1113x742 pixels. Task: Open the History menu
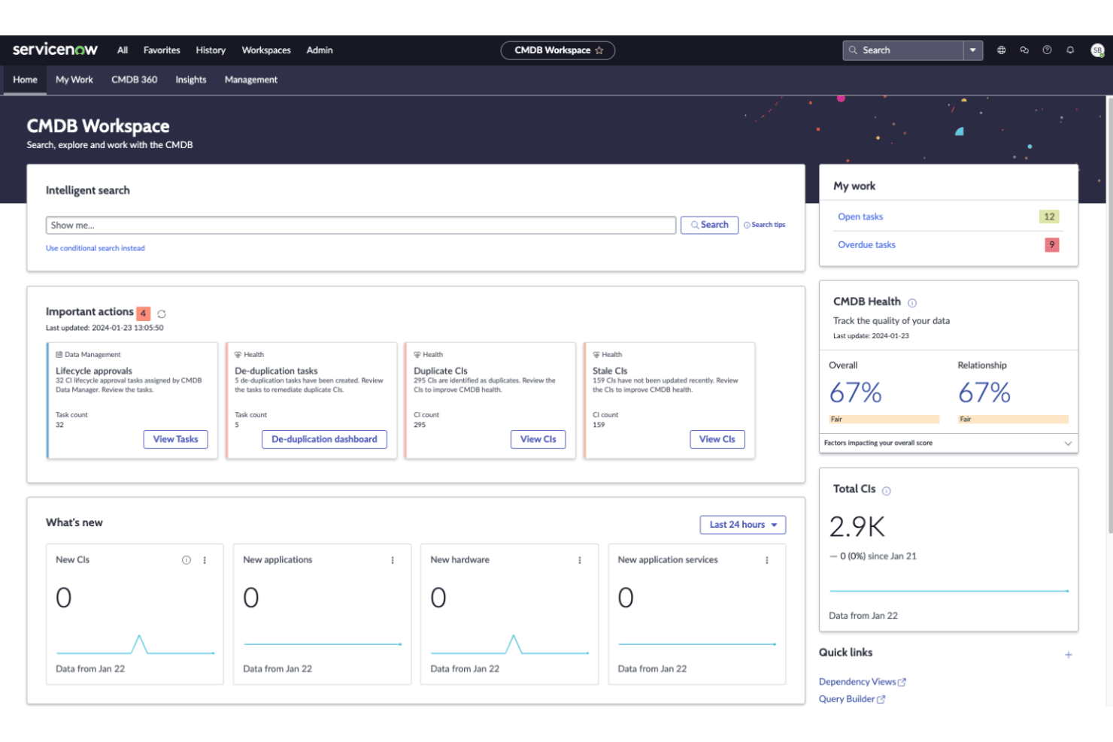pos(211,50)
